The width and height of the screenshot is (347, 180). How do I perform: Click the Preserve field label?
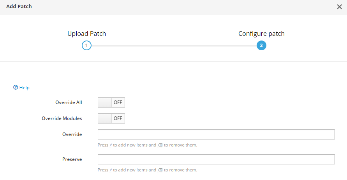72,159
